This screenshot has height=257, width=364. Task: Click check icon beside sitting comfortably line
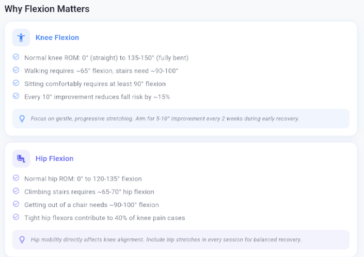click(x=16, y=83)
